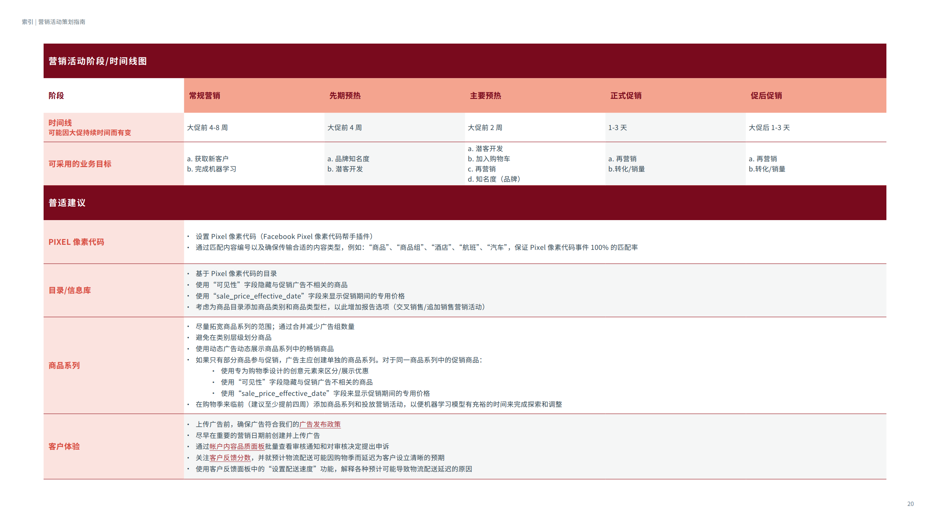Select the 主要预热 column header
This screenshot has height=523, width=930.
[485, 96]
